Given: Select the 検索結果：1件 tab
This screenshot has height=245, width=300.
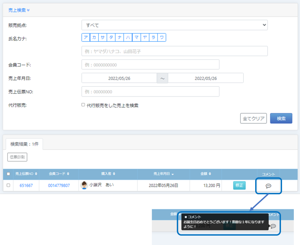Looking at the screenshot, I should point(24,144).
